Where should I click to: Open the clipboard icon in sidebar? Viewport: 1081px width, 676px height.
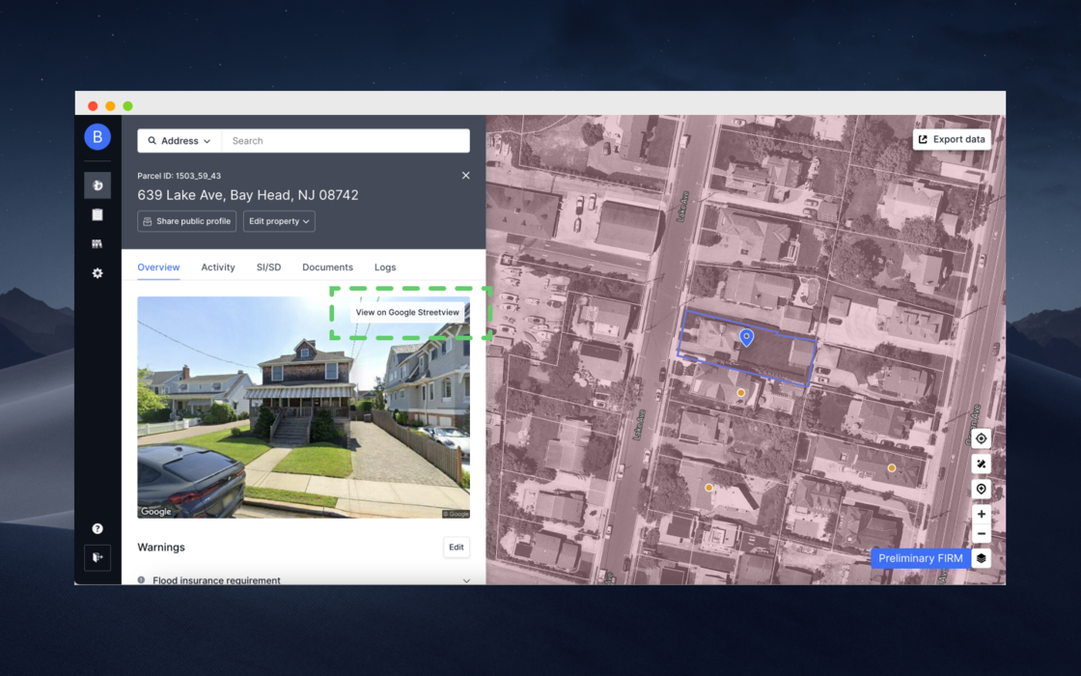97,214
